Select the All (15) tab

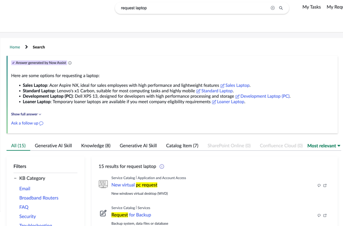18,146
